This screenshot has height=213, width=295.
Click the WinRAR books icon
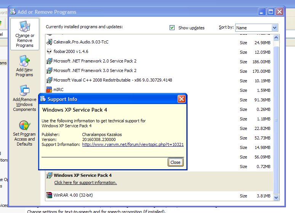(49, 195)
